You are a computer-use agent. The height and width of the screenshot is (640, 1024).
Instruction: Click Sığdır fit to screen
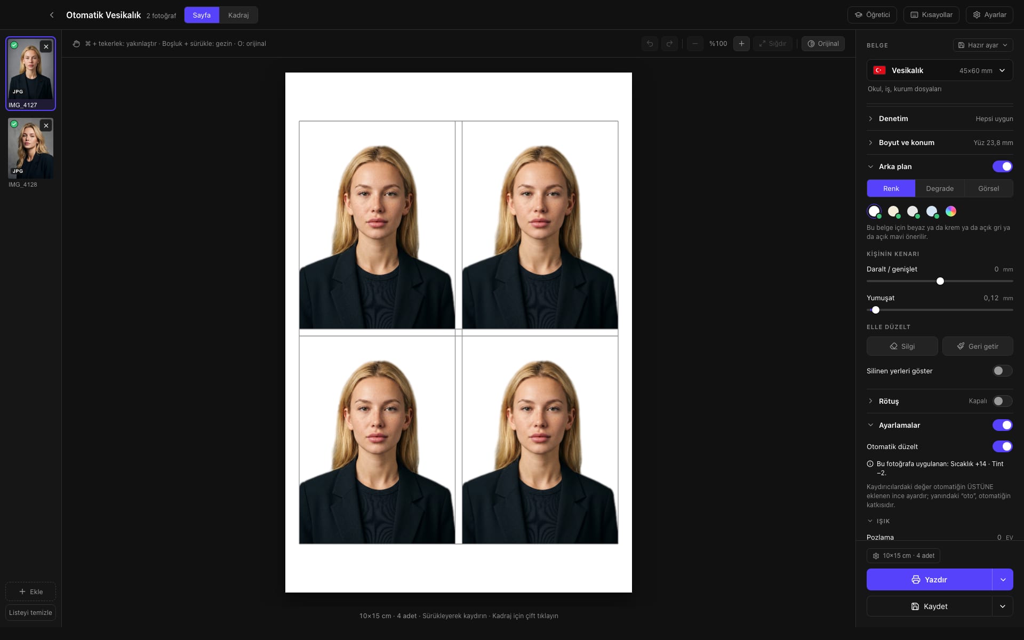(772, 44)
